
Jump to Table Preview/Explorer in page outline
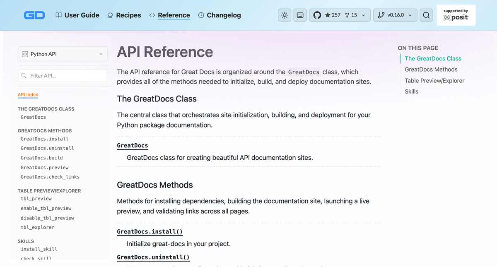pos(434,81)
